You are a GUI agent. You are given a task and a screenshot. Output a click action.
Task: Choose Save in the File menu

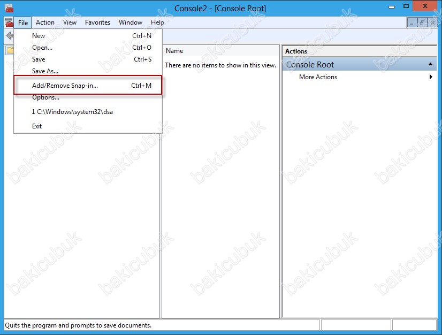[88, 59]
